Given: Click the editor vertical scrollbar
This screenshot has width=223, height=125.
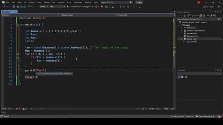Looking at the screenshot, I should tap(174, 62).
